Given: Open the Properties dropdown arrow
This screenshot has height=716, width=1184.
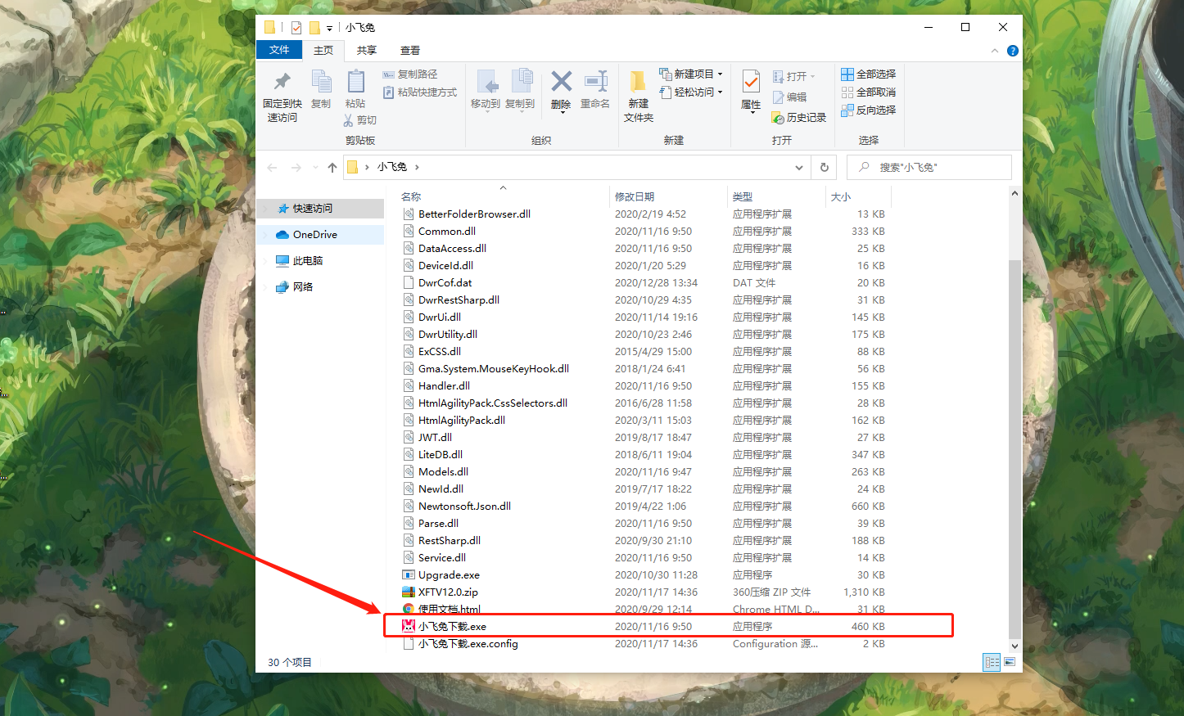Looking at the screenshot, I should coord(752,112).
